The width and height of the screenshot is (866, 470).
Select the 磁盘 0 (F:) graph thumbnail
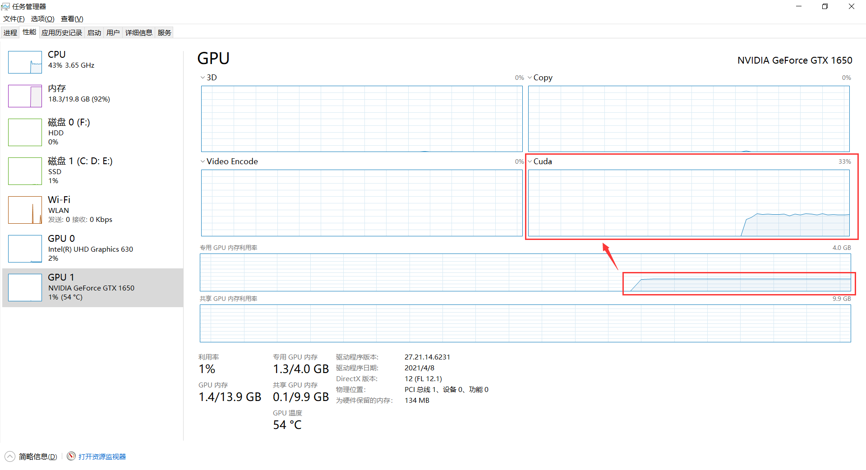point(25,132)
